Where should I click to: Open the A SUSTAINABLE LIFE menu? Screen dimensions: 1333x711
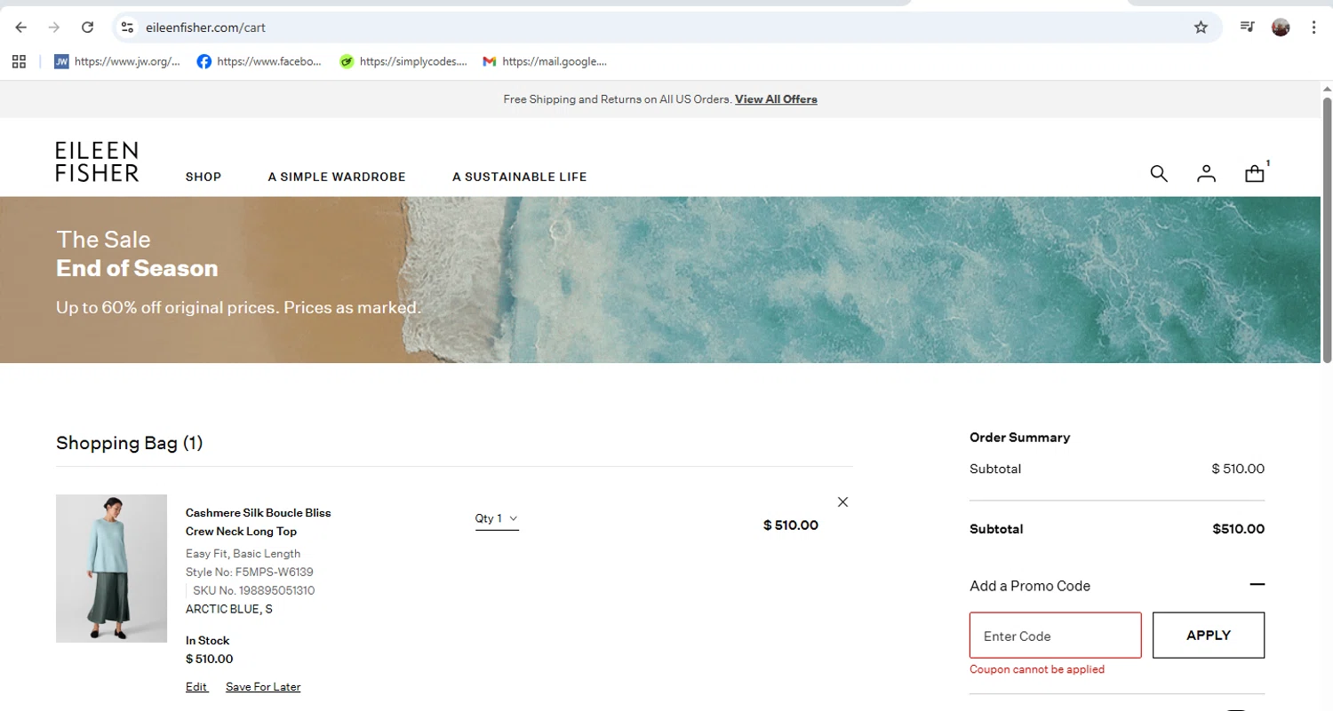pyautogui.click(x=520, y=177)
